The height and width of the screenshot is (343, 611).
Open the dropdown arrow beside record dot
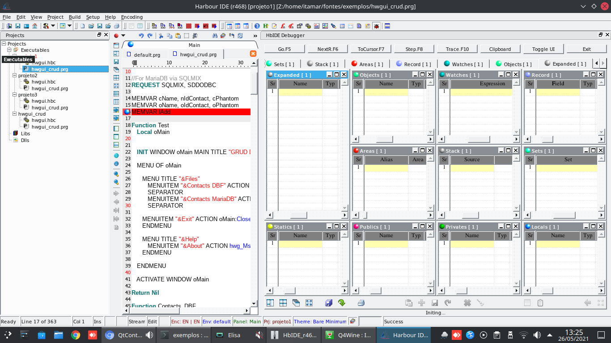[x=123, y=36]
